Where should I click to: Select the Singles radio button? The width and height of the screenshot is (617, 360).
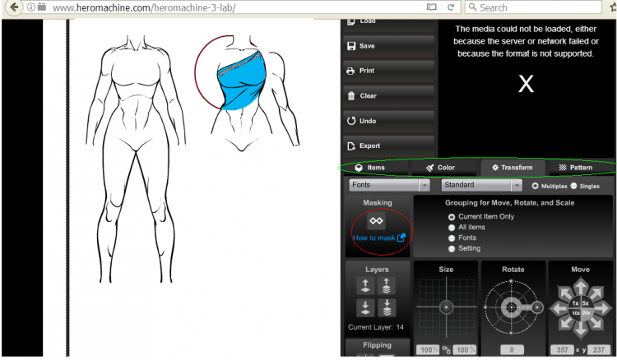click(x=573, y=186)
